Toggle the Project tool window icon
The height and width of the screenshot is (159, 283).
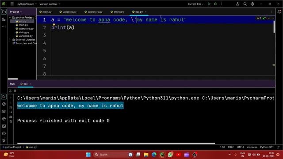tap(4, 12)
